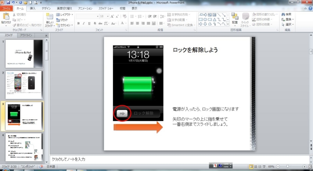Open the font color dropdown arrow
Image resolution: width=313 pixels, height=171 pixels.
point(126,23)
